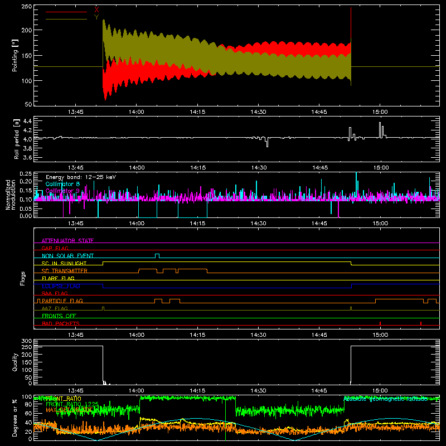446x446 pixels.
Task: Click 14:00 tick under Pointing plot
Action: [x=137, y=112]
